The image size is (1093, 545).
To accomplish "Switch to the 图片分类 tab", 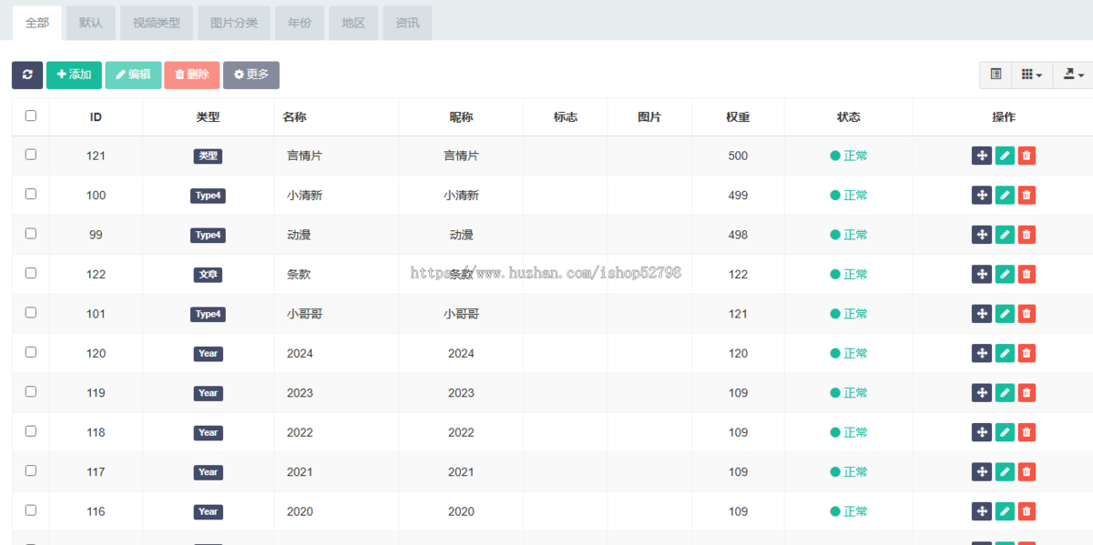I will pos(234,23).
